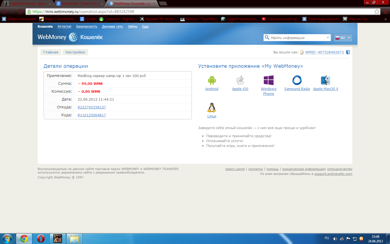
Task: Open Карамба ТВ bookmark
Action: click(158, 19)
